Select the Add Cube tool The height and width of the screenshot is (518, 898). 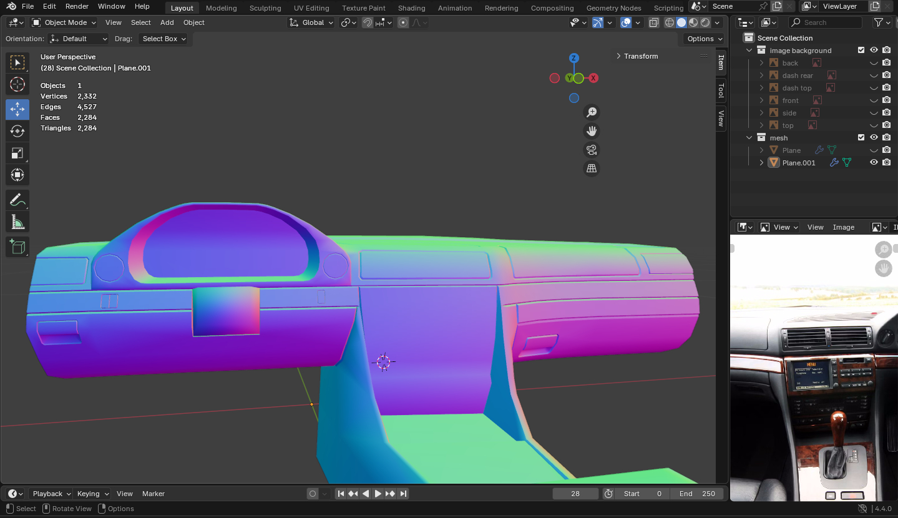coord(17,247)
